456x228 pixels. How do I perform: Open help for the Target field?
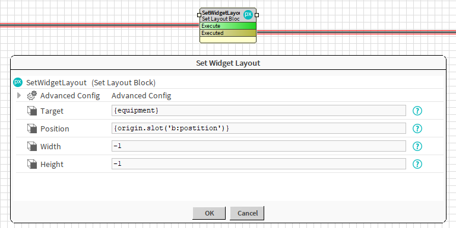pyautogui.click(x=417, y=111)
